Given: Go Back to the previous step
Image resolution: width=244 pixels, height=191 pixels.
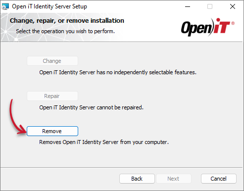Looking at the screenshot, I should coord(137,179).
